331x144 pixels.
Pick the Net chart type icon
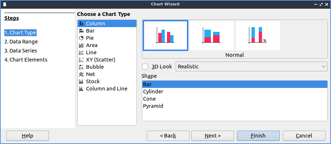(81, 74)
